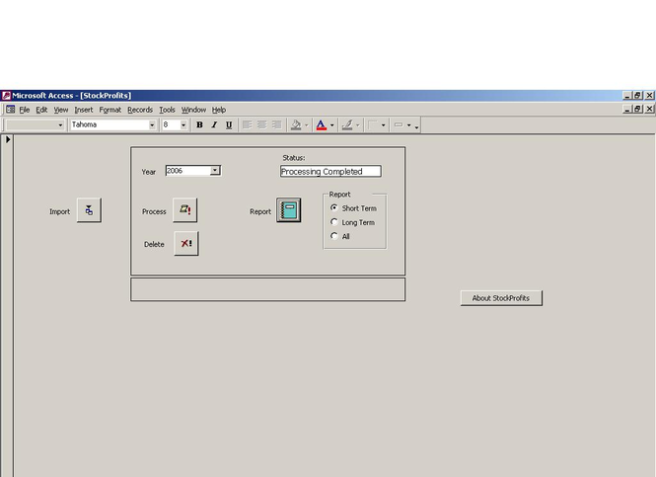Click the About StockProfits button

pyautogui.click(x=501, y=298)
